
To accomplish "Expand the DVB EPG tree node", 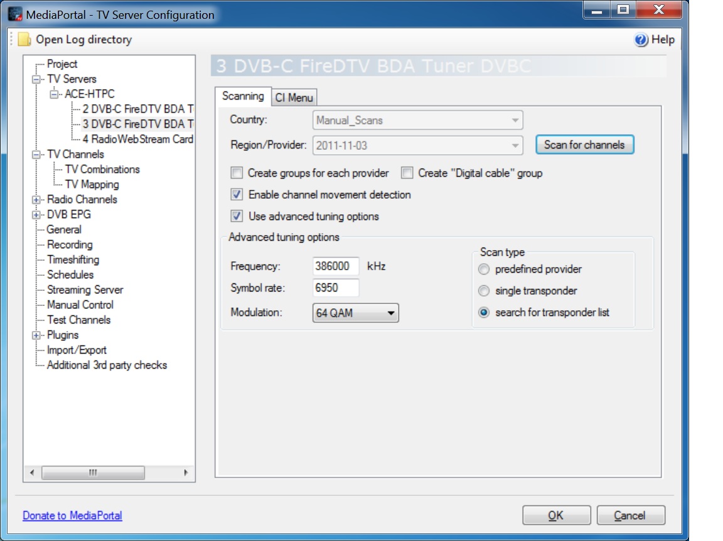I will click(x=36, y=215).
